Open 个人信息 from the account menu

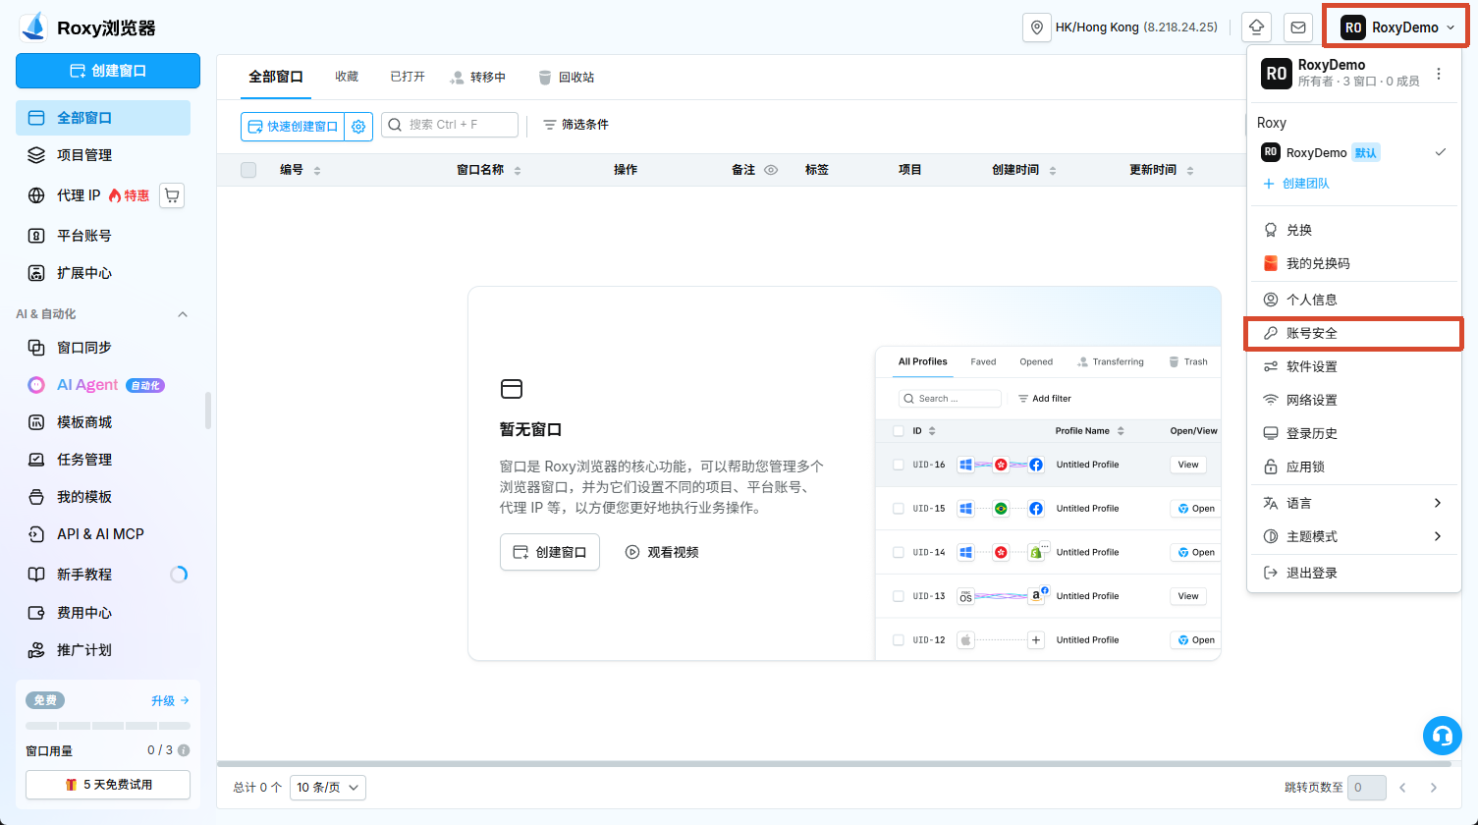pos(1353,300)
